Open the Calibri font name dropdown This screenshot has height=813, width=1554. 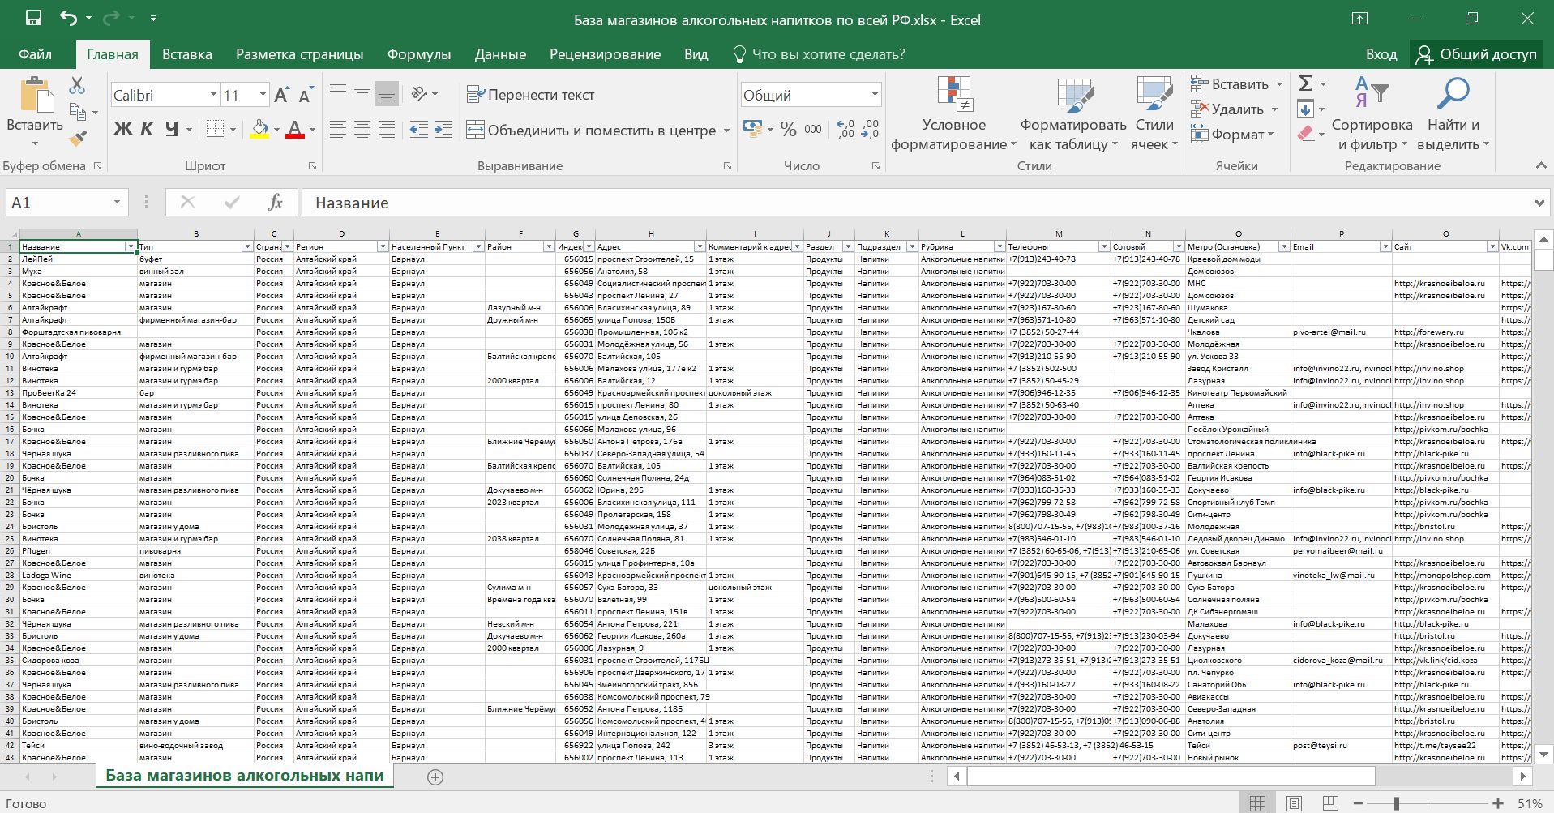(213, 95)
